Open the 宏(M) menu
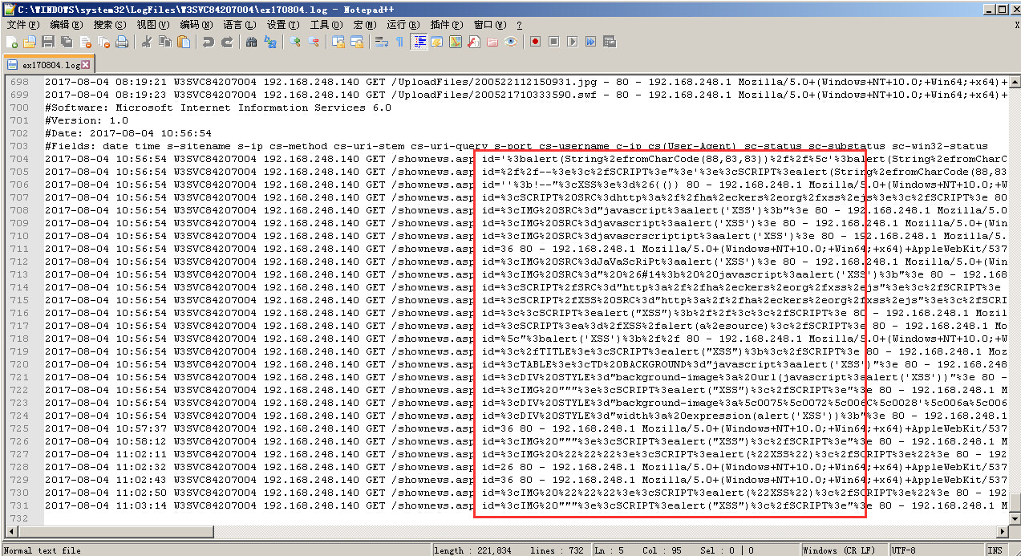The height and width of the screenshot is (556, 1021). tap(366, 25)
